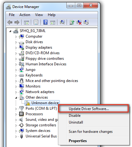Click the Uninstall device toolbar icon
The height and width of the screenshot is (147, 132).
tap(79, 22)
